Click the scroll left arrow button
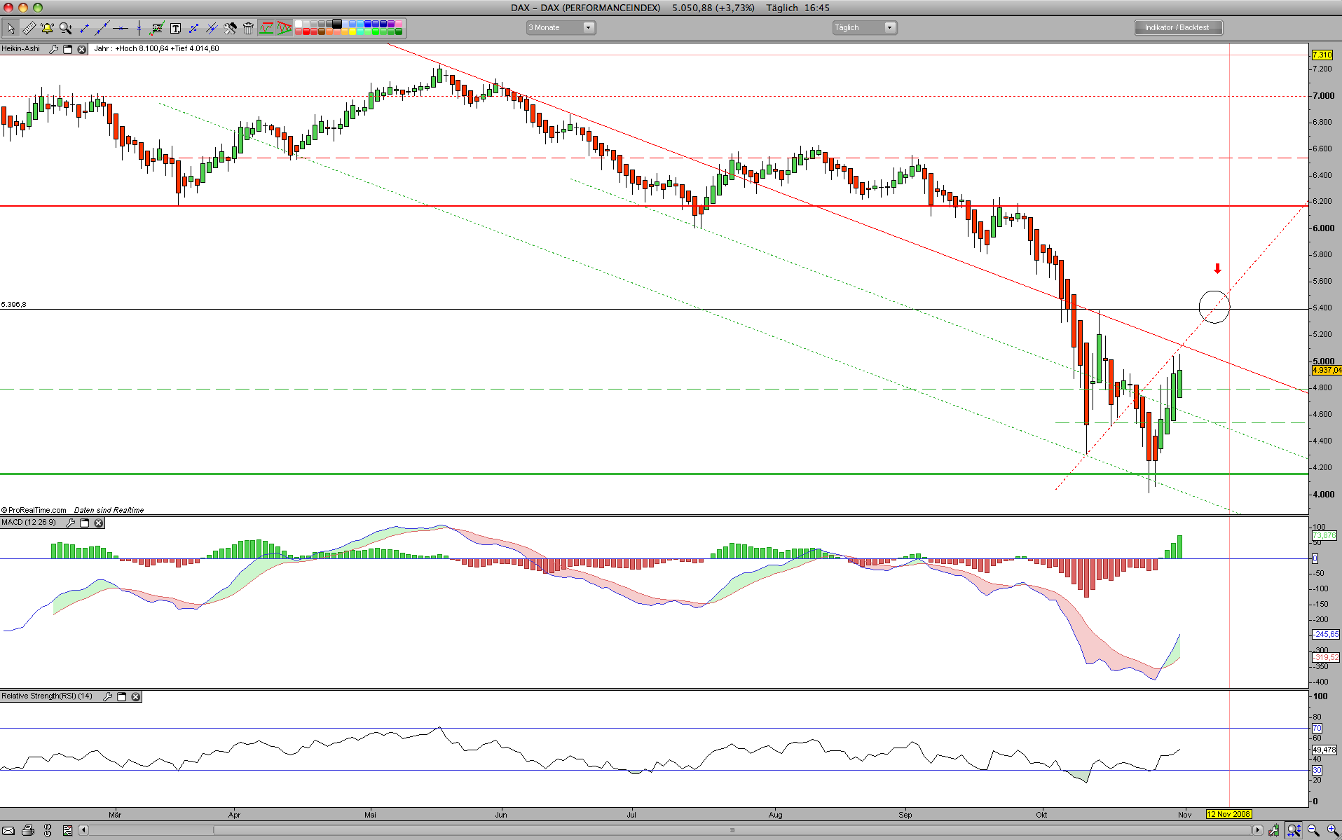 click(x=83, y=831)
